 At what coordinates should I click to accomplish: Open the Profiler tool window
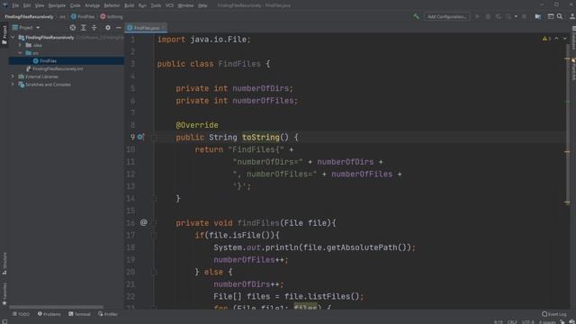tap(108, 314)
